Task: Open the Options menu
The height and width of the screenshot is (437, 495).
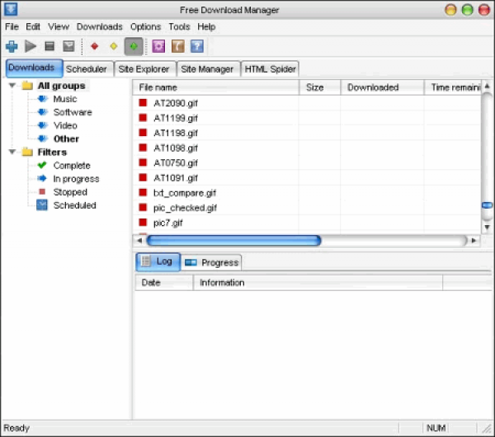Action: point(145,27)
